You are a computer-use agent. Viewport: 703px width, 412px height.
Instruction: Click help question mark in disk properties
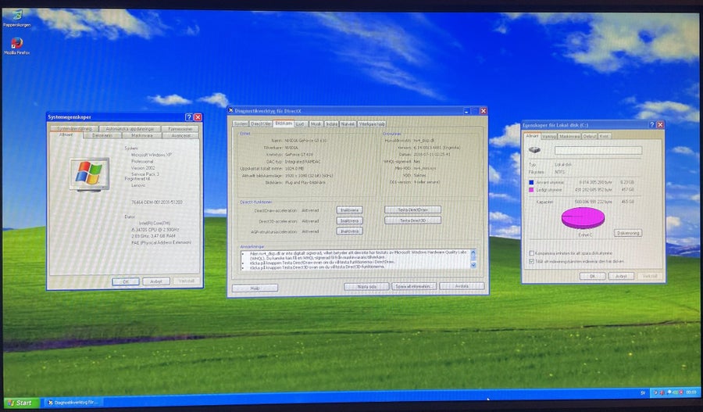click(x=652, y=125)
